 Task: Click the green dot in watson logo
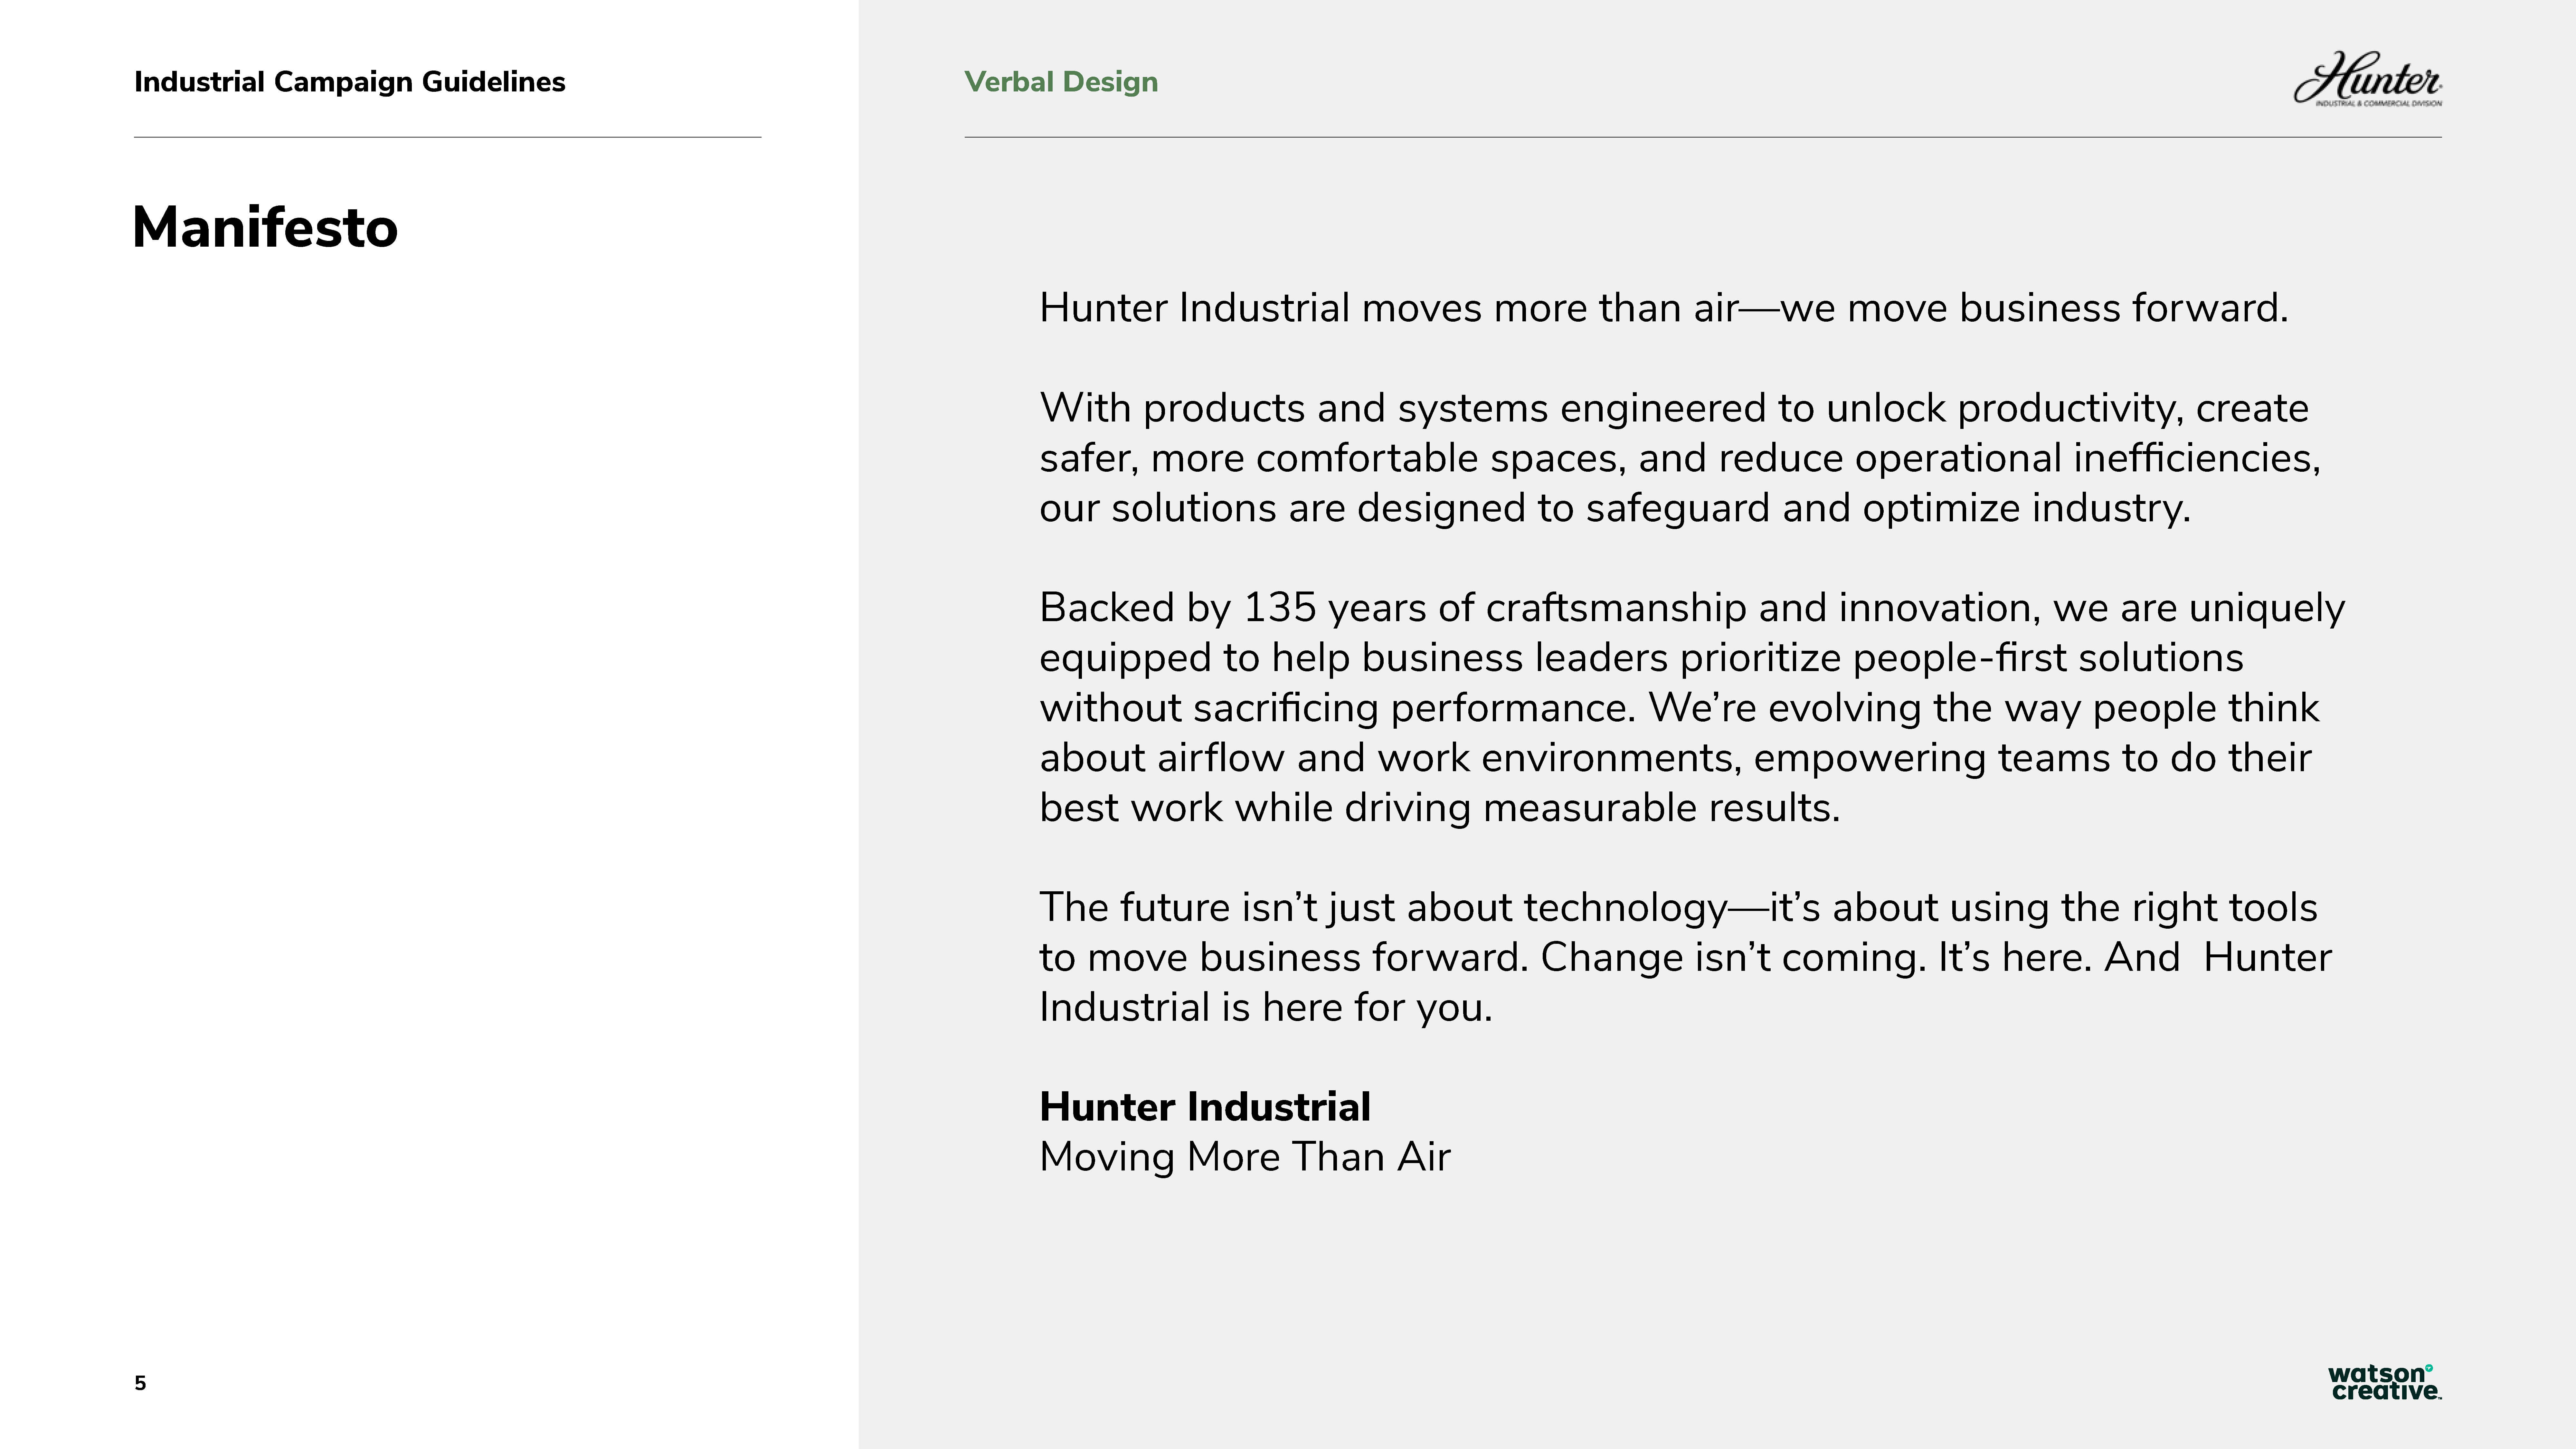(2429, 1368)
